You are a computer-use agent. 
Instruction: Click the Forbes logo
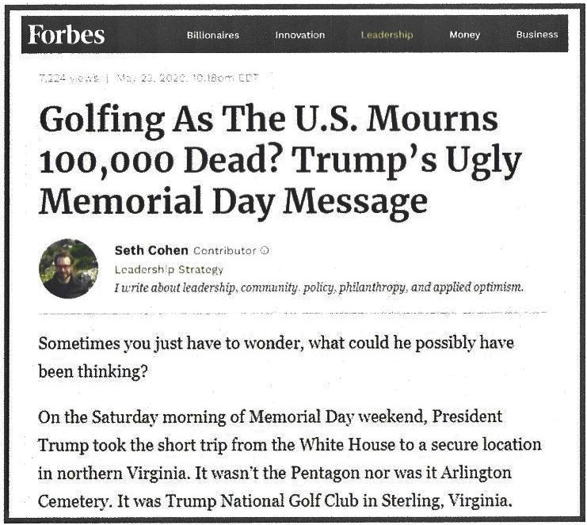pos(67,35)
